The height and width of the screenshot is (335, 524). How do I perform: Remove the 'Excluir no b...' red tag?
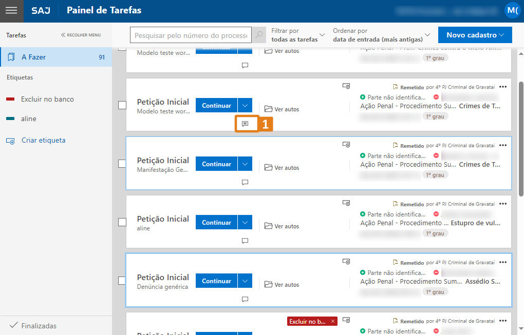[x=333, y=321]
